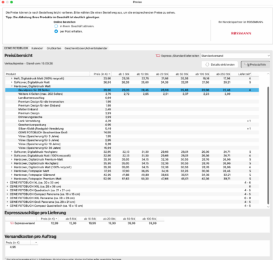Expand Hardcover, Digitaldruck Hochglanz row

[12, 163]
